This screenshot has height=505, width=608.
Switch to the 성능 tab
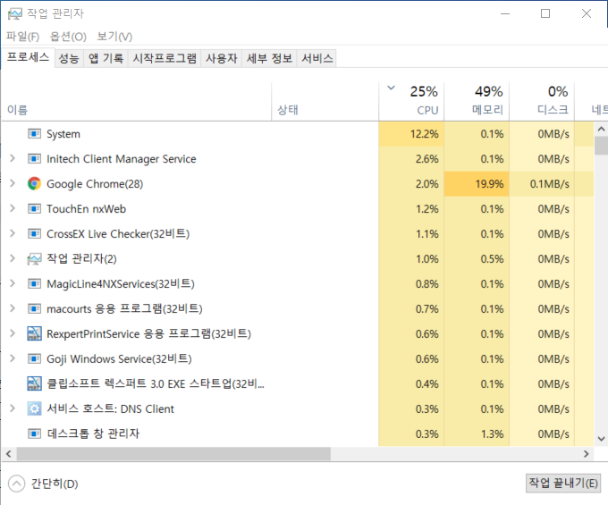coord(69,58)
